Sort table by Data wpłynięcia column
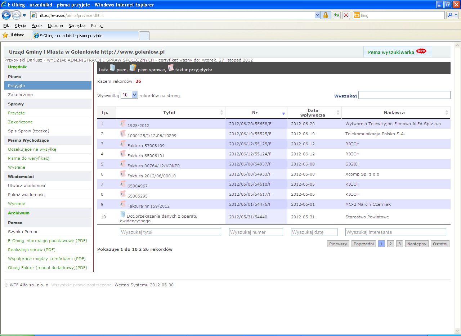461x336 pixels. [314, 113]
